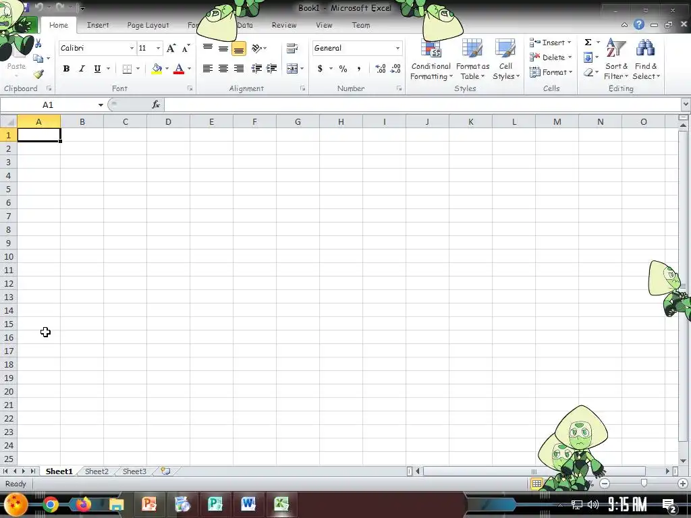Image resolution: width=691 pixels, height=518 pixels.
Task: Apply Middle Align to cell
Action: pyautogui.click(x=223, y=48)
